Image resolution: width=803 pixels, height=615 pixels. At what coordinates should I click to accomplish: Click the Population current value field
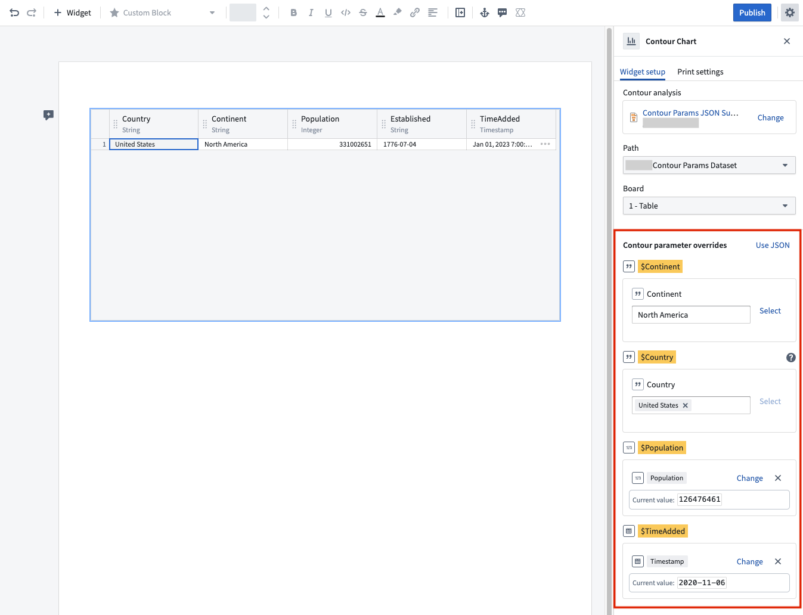tap(709, 499)
